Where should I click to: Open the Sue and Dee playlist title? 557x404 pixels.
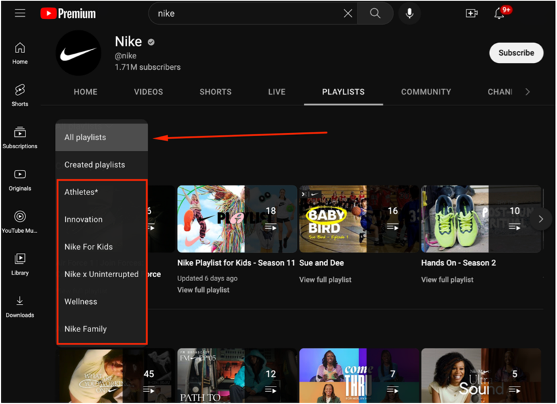(321, 263)
